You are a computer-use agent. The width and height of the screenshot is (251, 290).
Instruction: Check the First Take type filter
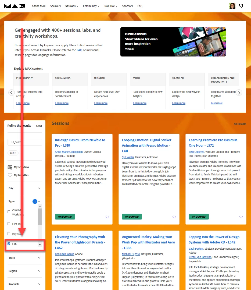(9, 224)
